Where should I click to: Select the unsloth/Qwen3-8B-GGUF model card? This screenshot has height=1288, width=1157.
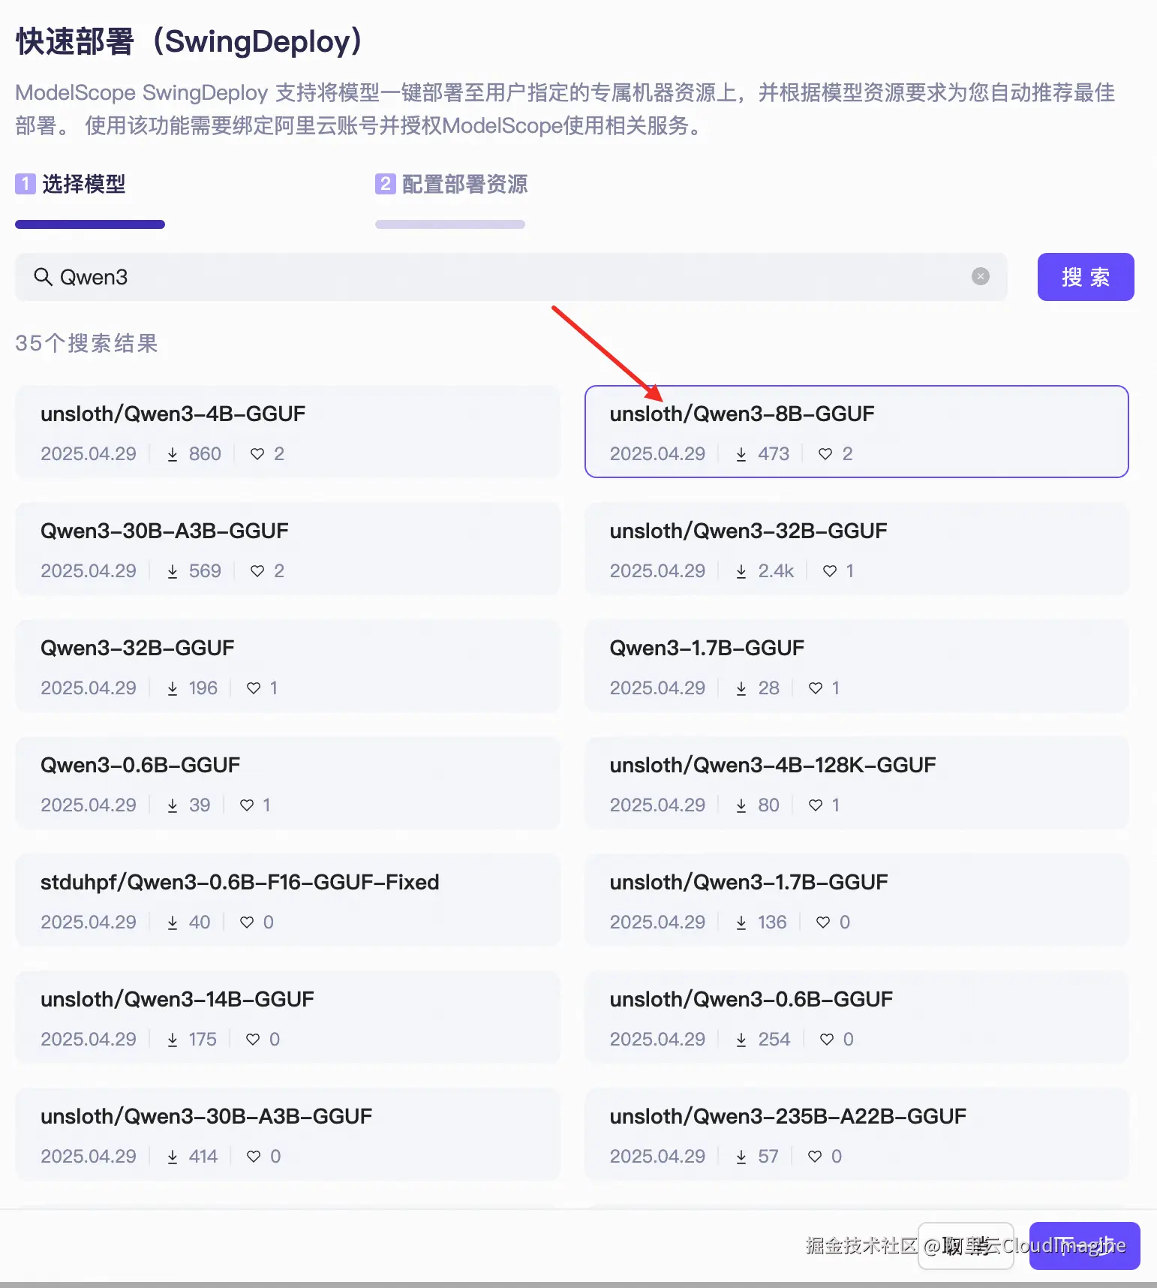tap(856, 432)
